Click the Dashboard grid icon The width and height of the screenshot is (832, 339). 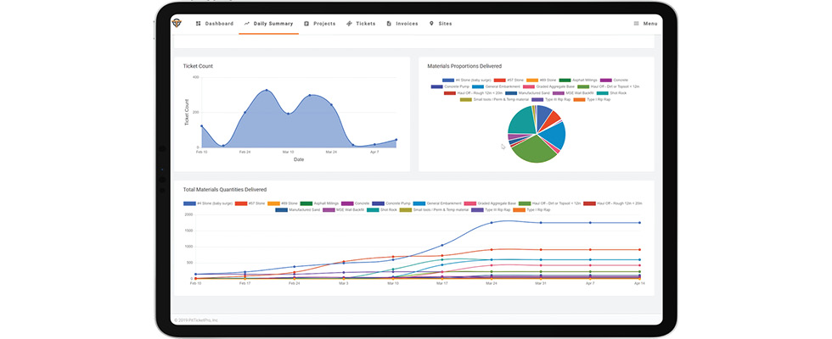click(x=199, y=24)
